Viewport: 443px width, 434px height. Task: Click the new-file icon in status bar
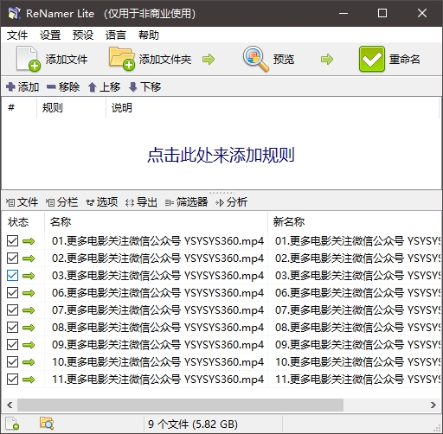pyautogui.click(x=12, y=424)
